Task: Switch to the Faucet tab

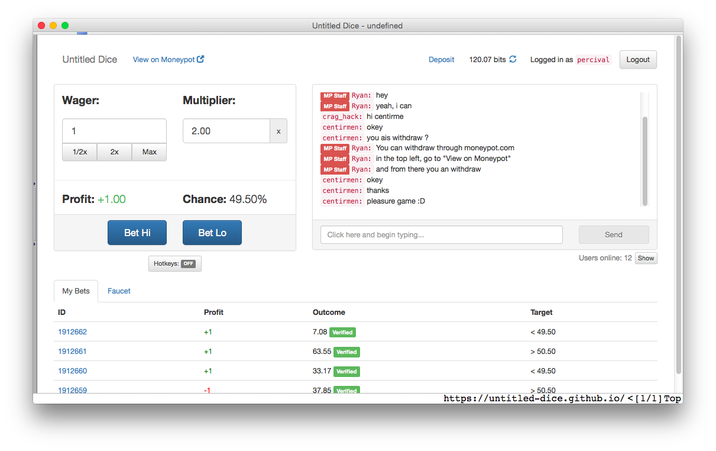Action: pos(119,291)
